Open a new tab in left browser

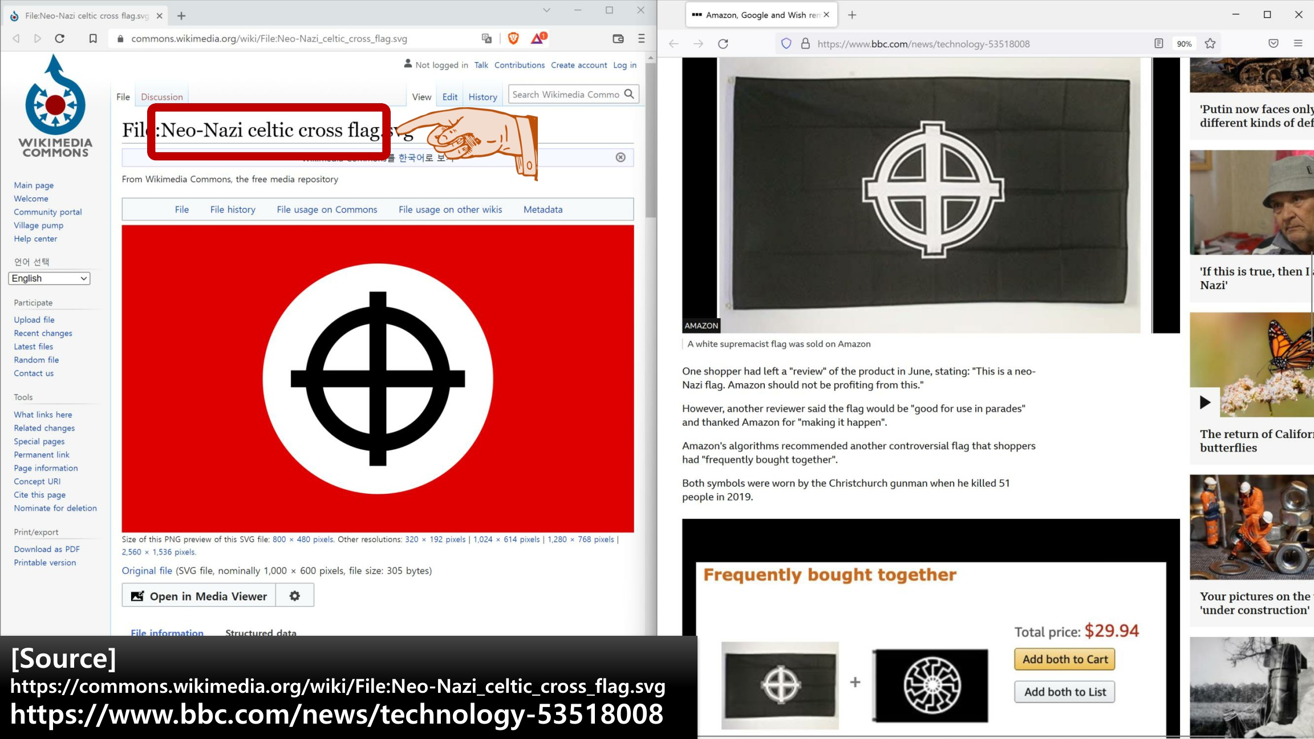coord(181,16)
